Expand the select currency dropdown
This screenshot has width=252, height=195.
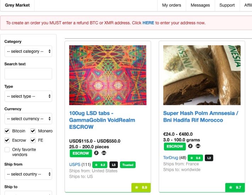28,119
